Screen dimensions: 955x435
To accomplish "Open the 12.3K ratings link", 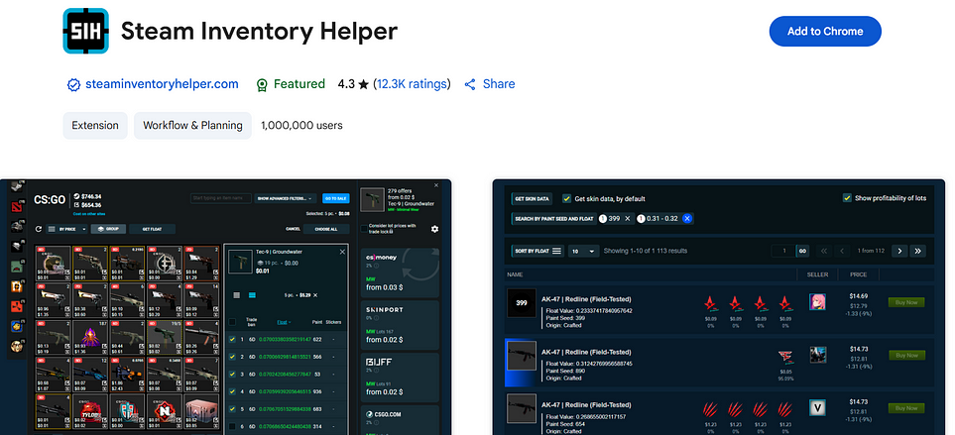I will tap(412, 84).
